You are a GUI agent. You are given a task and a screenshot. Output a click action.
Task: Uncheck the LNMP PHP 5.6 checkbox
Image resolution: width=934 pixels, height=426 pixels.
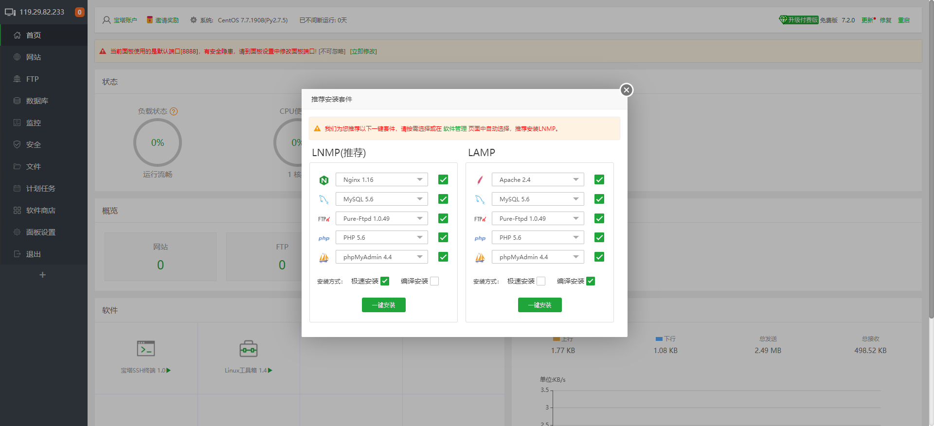[443, 237]
